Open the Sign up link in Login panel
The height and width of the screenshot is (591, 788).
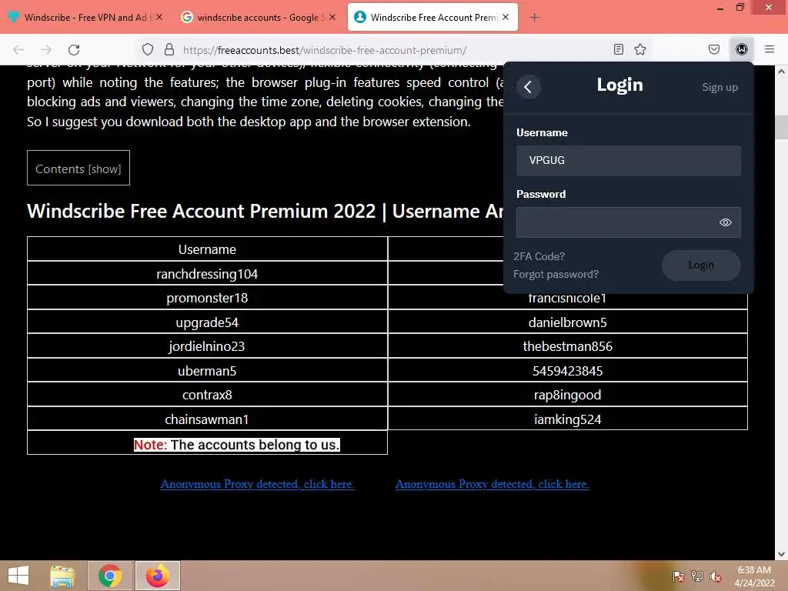[720, 87]
